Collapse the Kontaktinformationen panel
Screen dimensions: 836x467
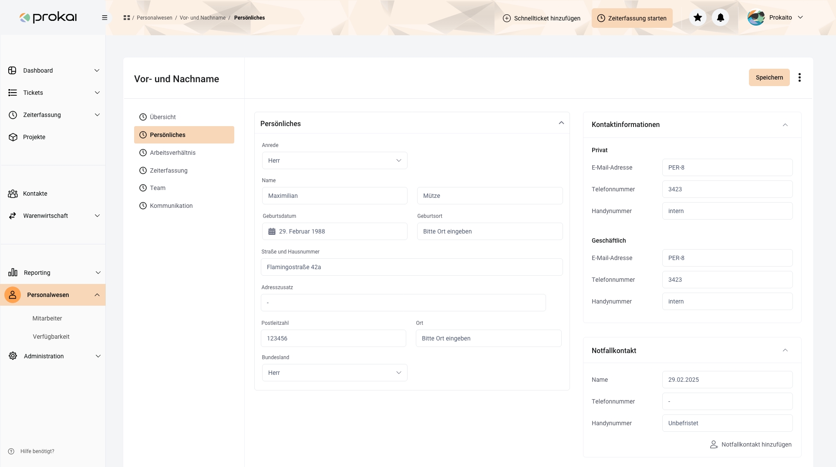click(x=785, y=125)
